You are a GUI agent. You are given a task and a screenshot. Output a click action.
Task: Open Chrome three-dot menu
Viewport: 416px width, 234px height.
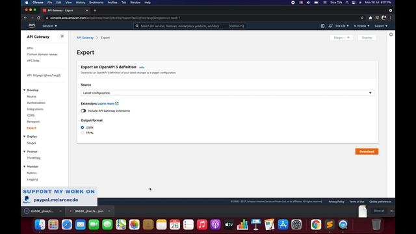(391, 18)
